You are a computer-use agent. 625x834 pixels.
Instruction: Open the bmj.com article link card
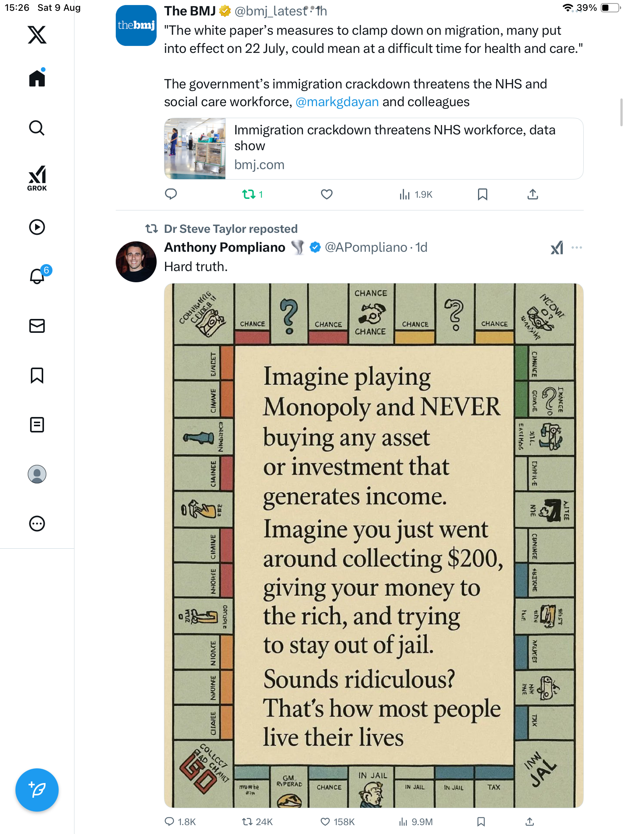tap(373, 149)
